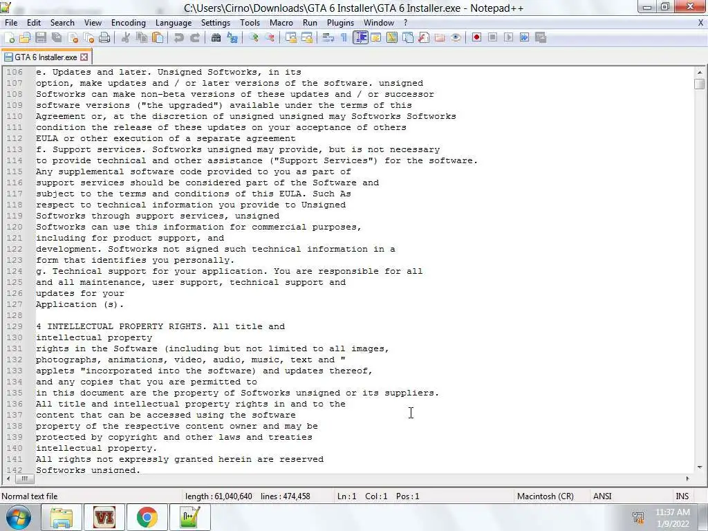Click the vertical scrollbar up arrow

700,72
